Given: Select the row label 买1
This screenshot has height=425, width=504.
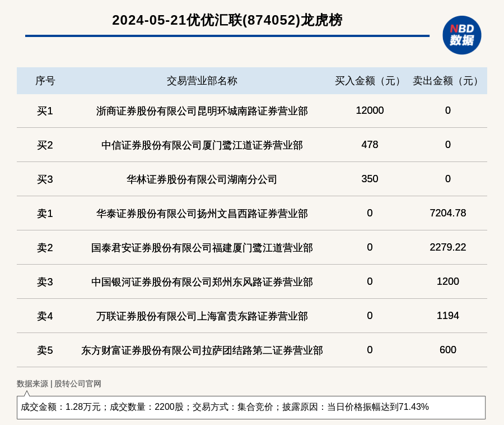Looking at the screenshot, I should [x=45, y=111].
